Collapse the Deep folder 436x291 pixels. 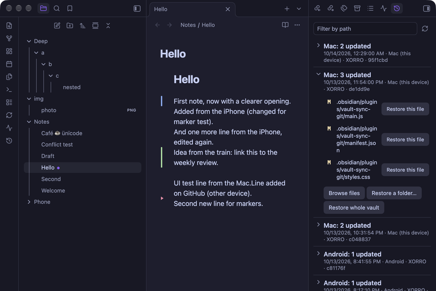(29, 41)
